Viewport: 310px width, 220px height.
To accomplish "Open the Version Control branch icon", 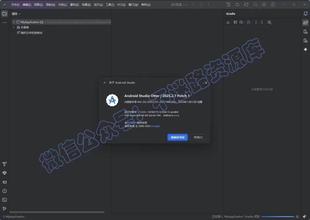I will 4,209.
